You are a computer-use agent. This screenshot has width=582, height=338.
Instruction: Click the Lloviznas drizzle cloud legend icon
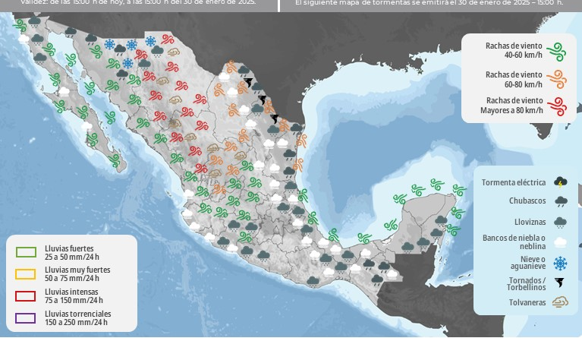pos(560,222)
